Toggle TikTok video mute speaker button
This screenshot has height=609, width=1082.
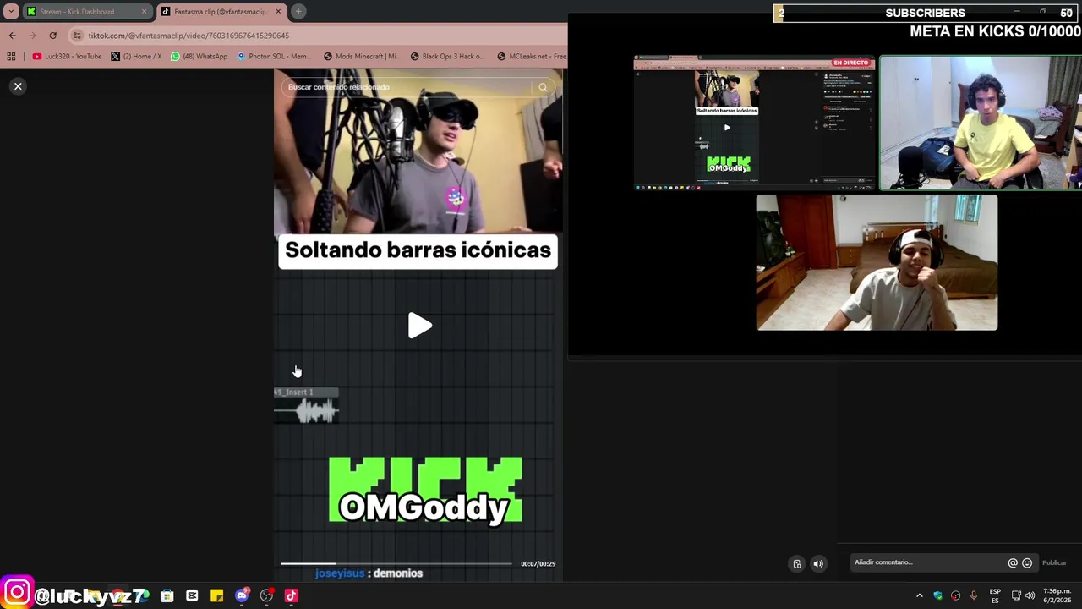pos(818,563)
